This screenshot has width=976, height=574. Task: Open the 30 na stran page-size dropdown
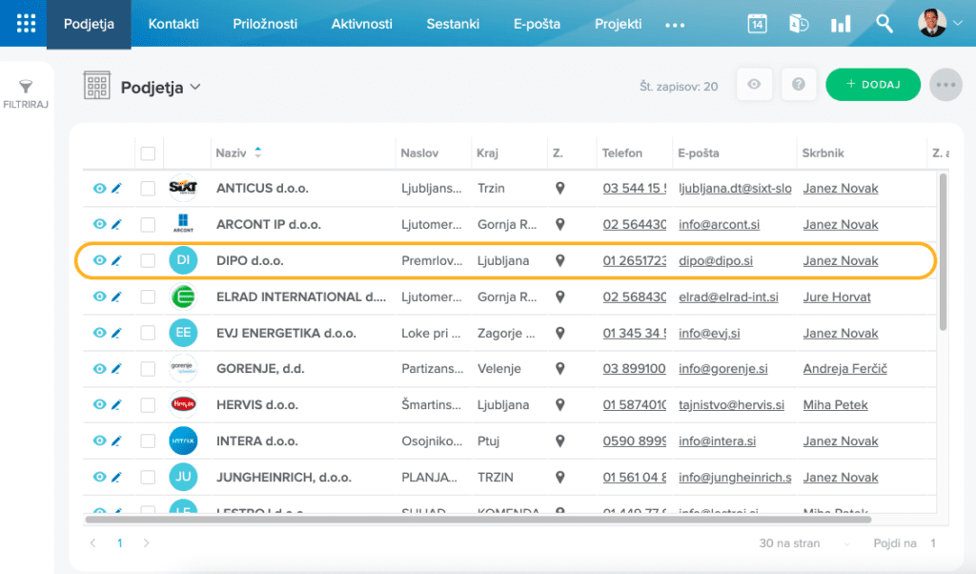tap(804, 543)
